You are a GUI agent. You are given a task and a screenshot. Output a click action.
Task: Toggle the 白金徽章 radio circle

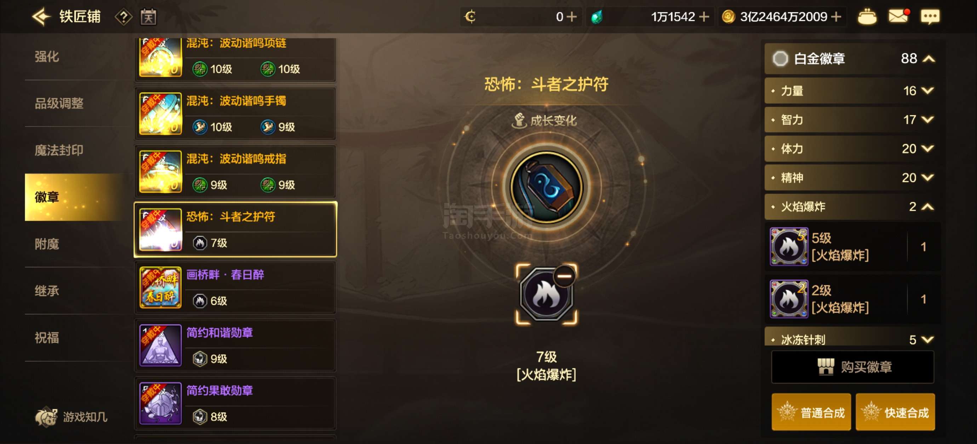[780, 59]
